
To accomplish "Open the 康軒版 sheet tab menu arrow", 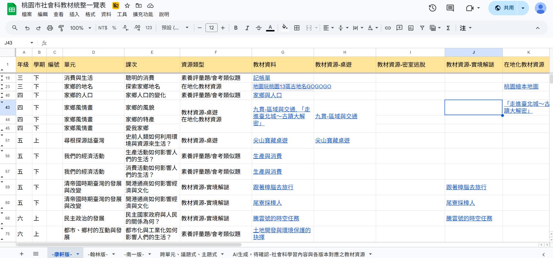I will click(x=78, y=254).
